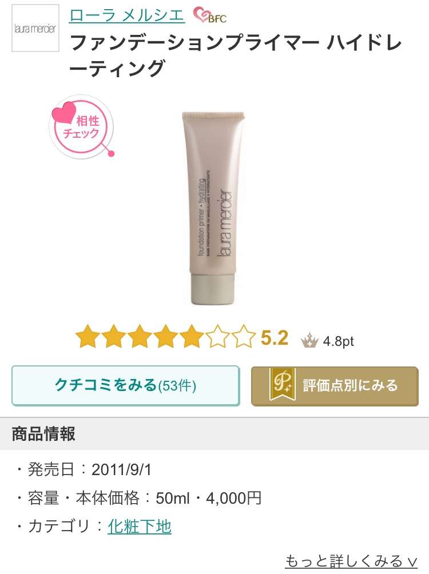
Task: Click the seventh empty rating star
Action: 244,336
